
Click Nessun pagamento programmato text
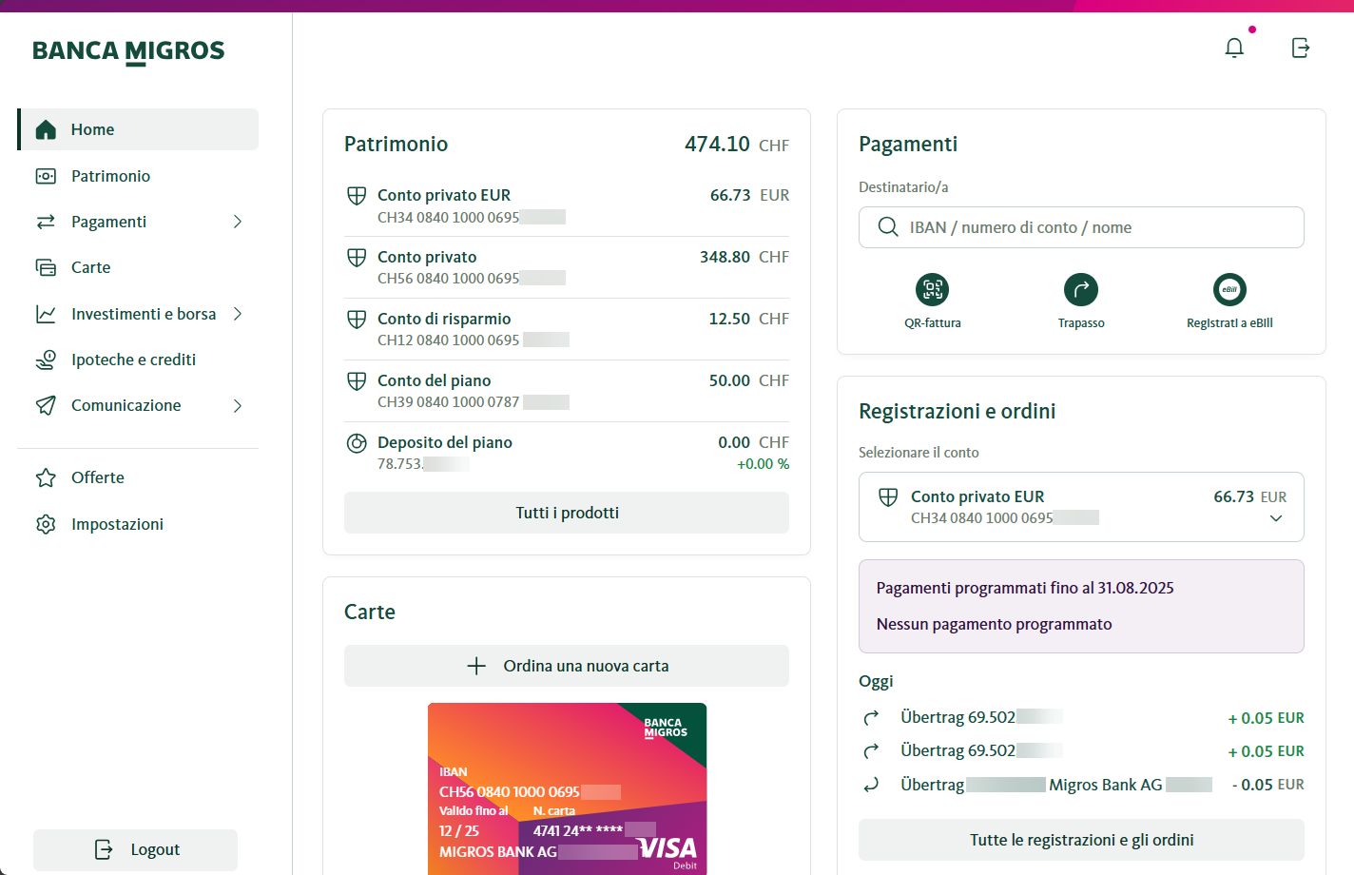coord(994,624)
